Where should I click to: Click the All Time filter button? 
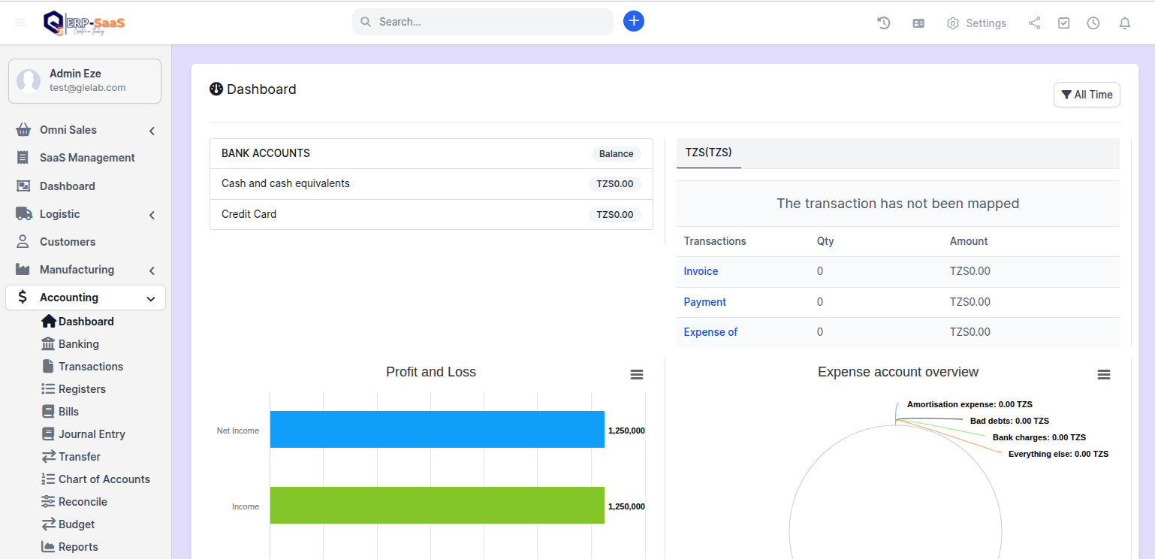point(1086,95)
